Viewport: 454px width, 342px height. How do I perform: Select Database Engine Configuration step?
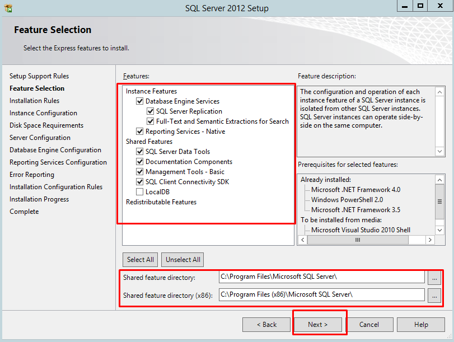tap(55, 150)
